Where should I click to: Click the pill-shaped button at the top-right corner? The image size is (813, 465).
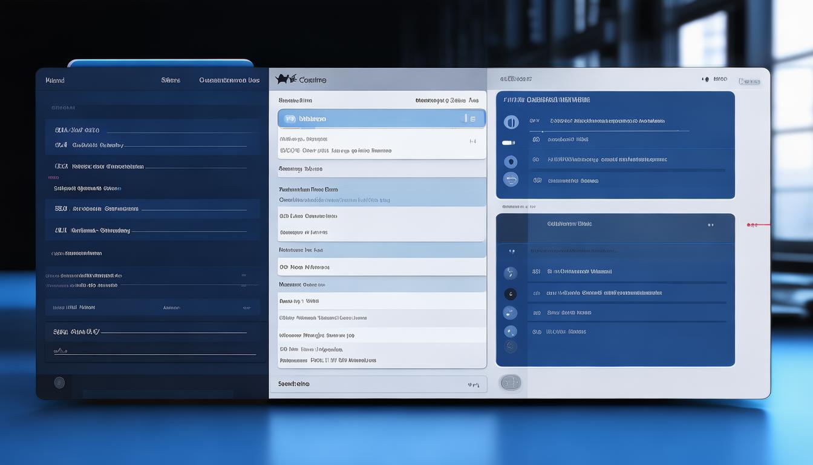pos(749,81)
